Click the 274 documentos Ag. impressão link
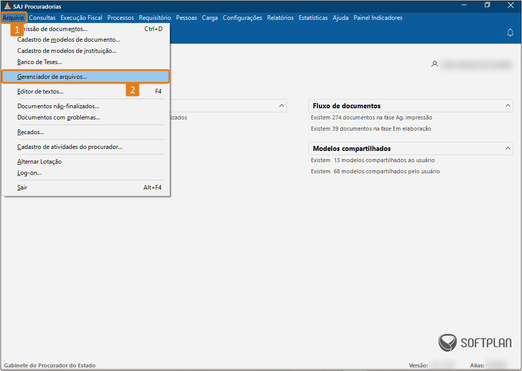The width and height of the screenshot is (522, 371). pos(371,117)
